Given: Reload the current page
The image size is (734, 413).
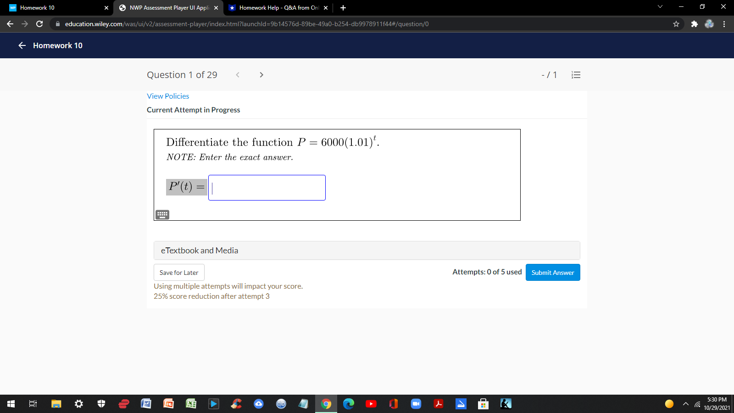Looking at the screenshot, I should pyautogui.click(x=39, y=24).
